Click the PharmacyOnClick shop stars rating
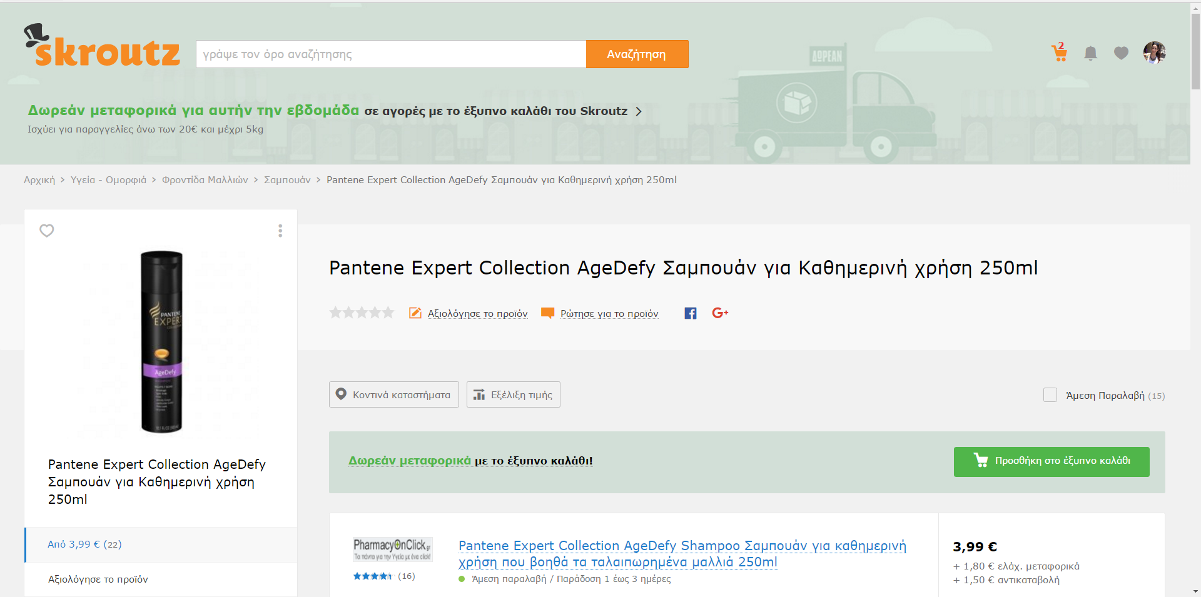The image size is (1201, 597). 373,576
